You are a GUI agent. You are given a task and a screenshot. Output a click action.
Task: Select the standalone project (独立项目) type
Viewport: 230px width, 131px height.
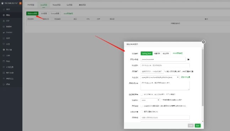point(166,53)
